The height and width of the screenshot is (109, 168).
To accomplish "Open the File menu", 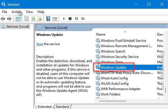I will point(5,12).
